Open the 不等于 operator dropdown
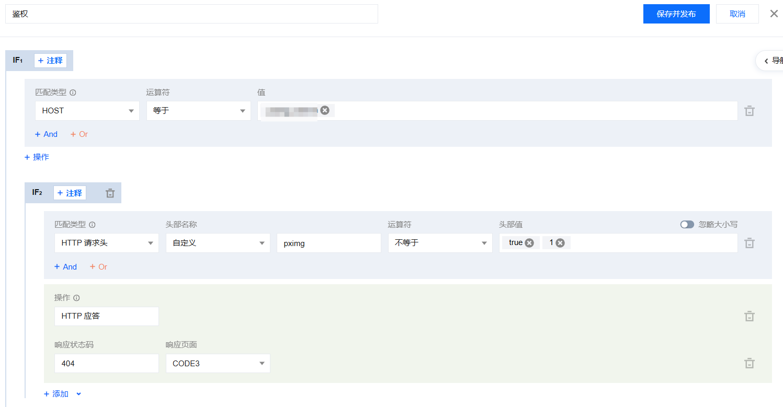This screenshot has width=783, height=407. (440, 243)
